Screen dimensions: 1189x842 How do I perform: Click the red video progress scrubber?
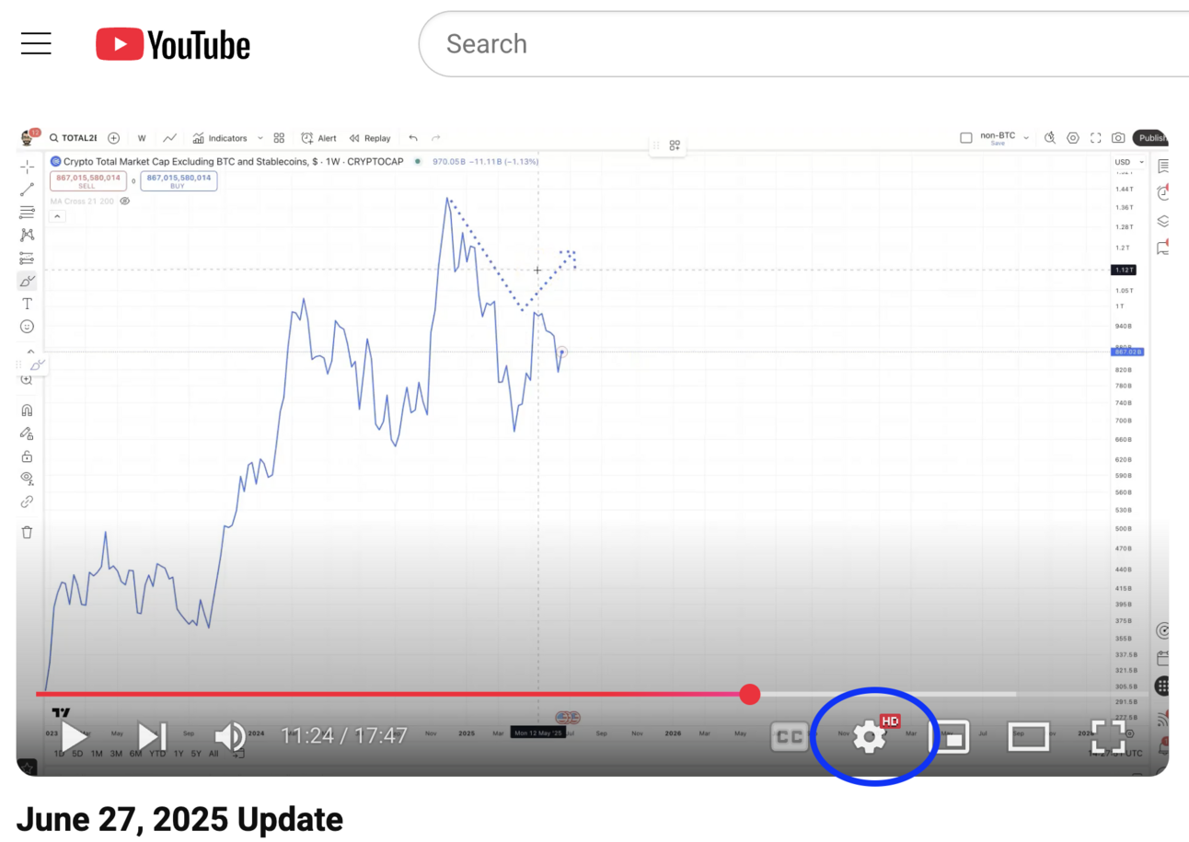click(750, 694)
